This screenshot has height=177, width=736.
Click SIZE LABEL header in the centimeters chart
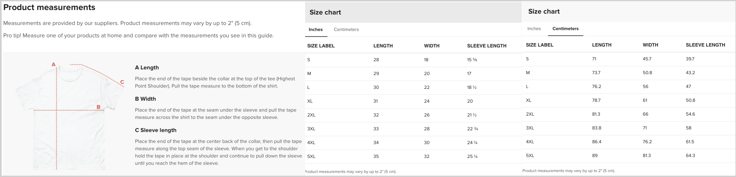pyautogui.click(x=540, y=45)
